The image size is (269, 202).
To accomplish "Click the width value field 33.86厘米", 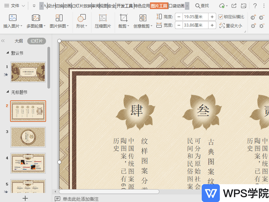I will coord(195,25).
